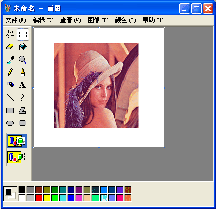Click the Lena photo on canvas
The image size is (216, 209).
tap(96, 86)
